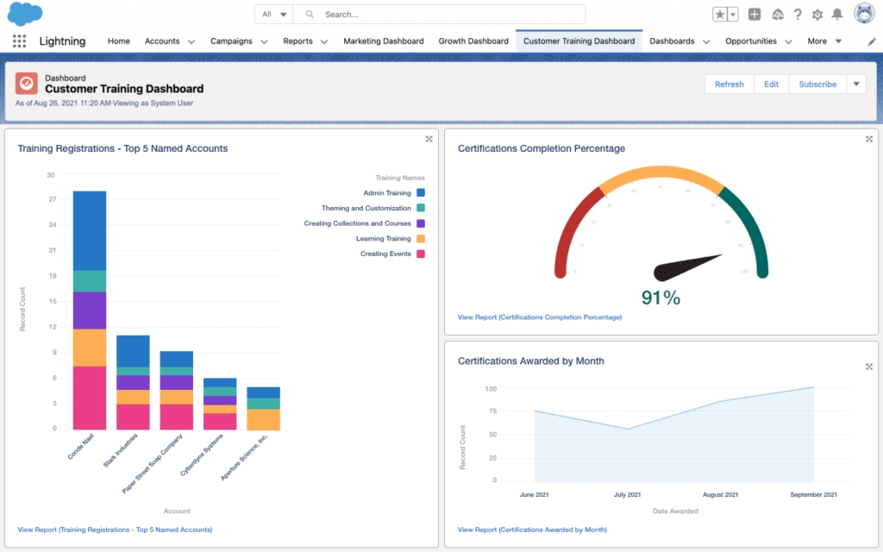Click the Conde Nast Admin Training bar segment

tap(90, 231)
